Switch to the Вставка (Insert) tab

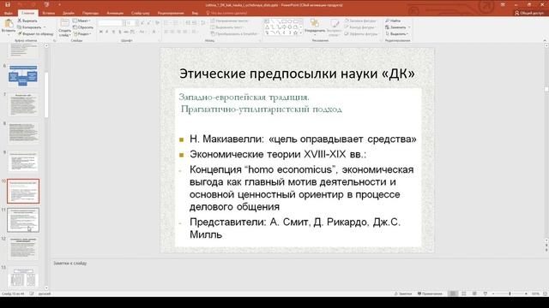coord(48,13)
